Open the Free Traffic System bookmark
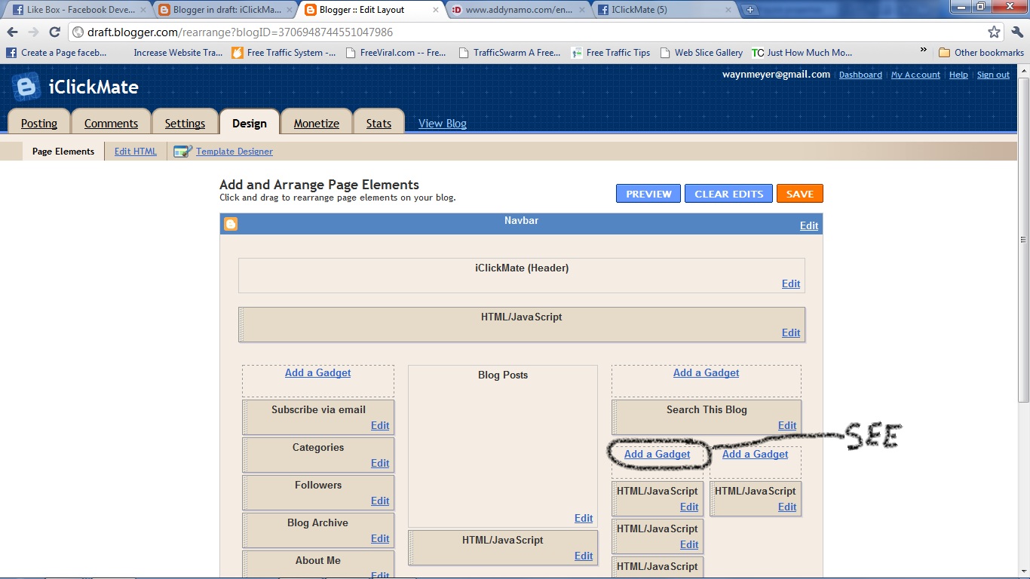The image size is (1030, 579). [284, 53]
